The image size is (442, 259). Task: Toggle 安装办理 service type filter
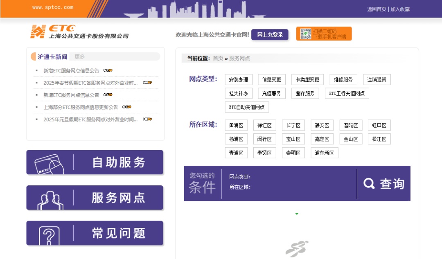tap(239, 80)
